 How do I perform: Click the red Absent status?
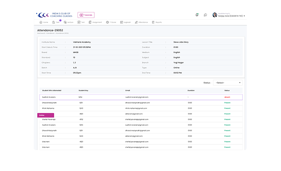[x=227, y=97]
